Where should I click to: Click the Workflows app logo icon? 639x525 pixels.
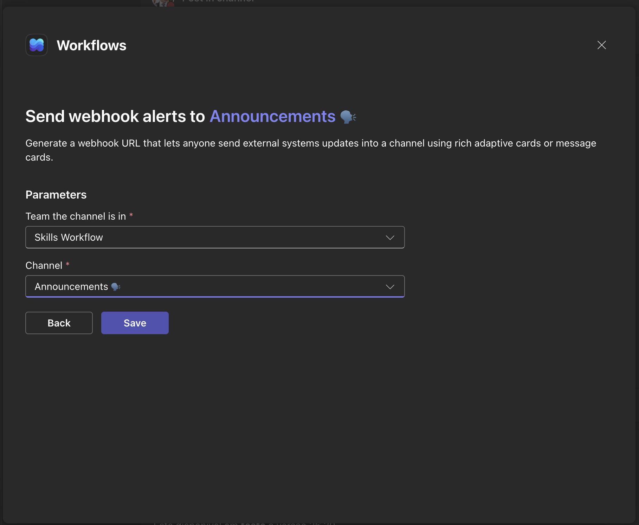pos(37,45)
